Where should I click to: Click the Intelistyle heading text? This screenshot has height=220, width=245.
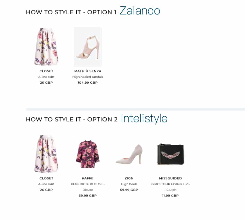click(x=144, y=119)
